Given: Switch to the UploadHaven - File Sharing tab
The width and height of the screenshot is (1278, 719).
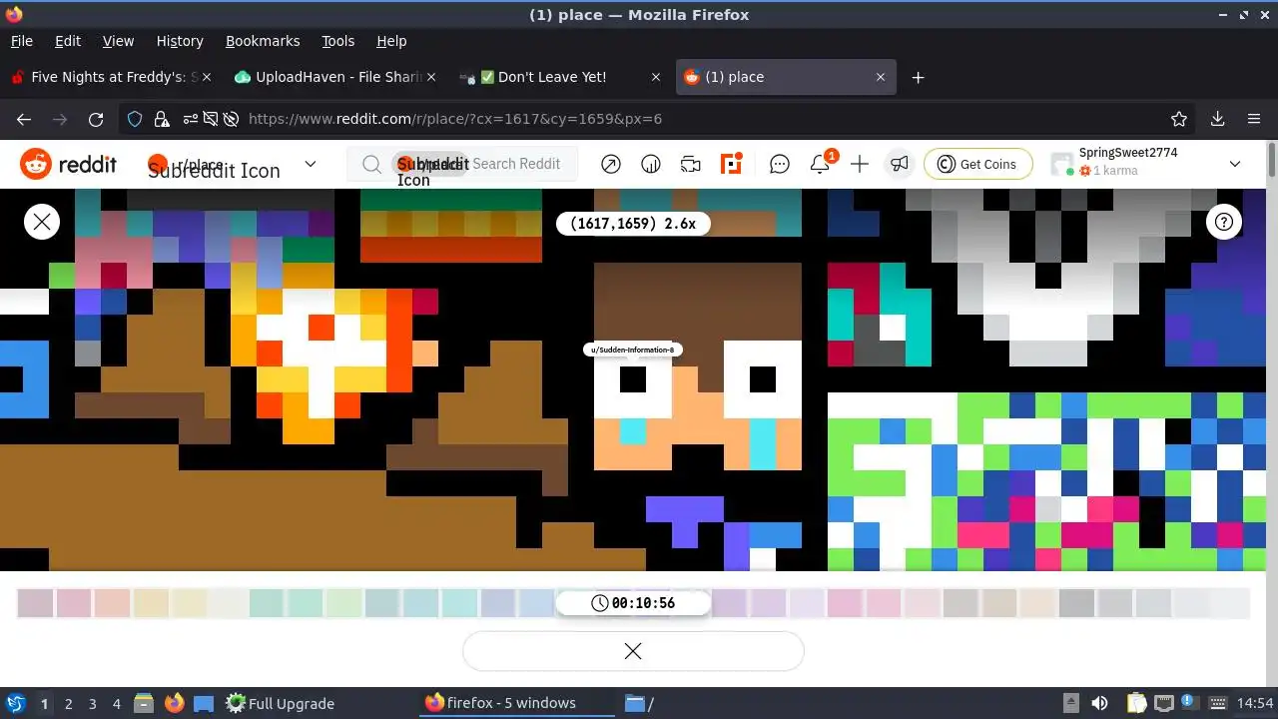Looking at the screenshot, I should (336, 77).
